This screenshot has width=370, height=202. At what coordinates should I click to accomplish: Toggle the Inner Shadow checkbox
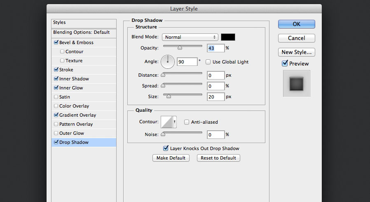pyautogui.click(x=56, y=79)
